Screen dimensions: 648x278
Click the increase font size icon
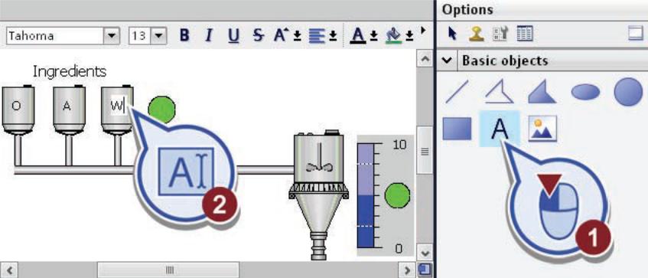[x=281, y=35]
